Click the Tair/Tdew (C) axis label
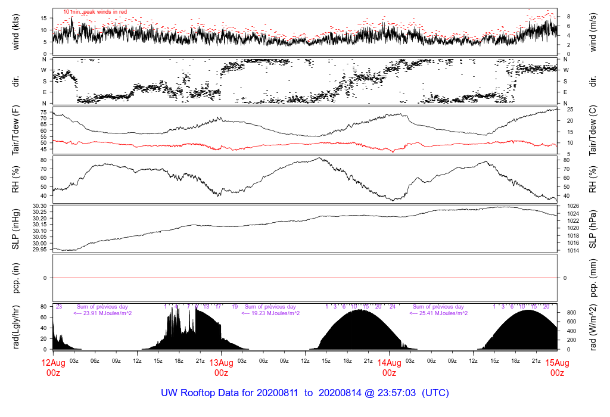The width and height of the screenshot is (610, 417). tap(593, 130)
